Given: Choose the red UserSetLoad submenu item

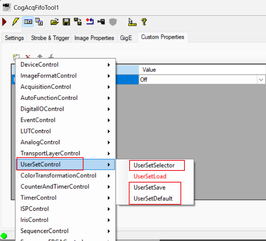Looking at the screenshot, I should pyautogui.click(x=155, y=176).
